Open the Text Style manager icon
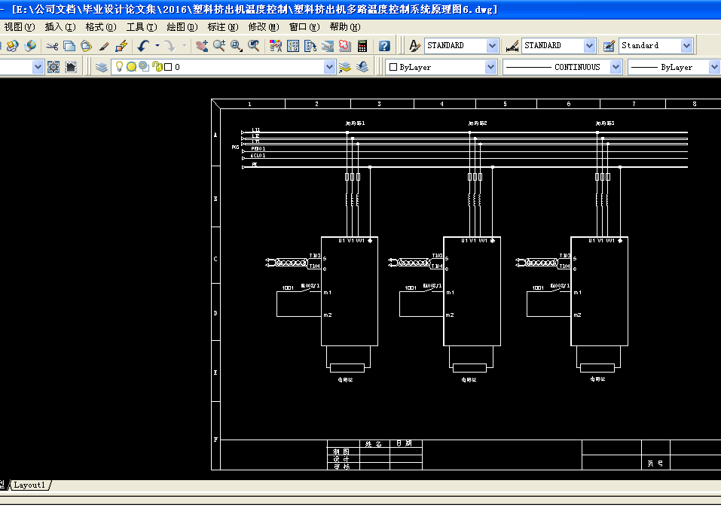 [x=414, y=46]
